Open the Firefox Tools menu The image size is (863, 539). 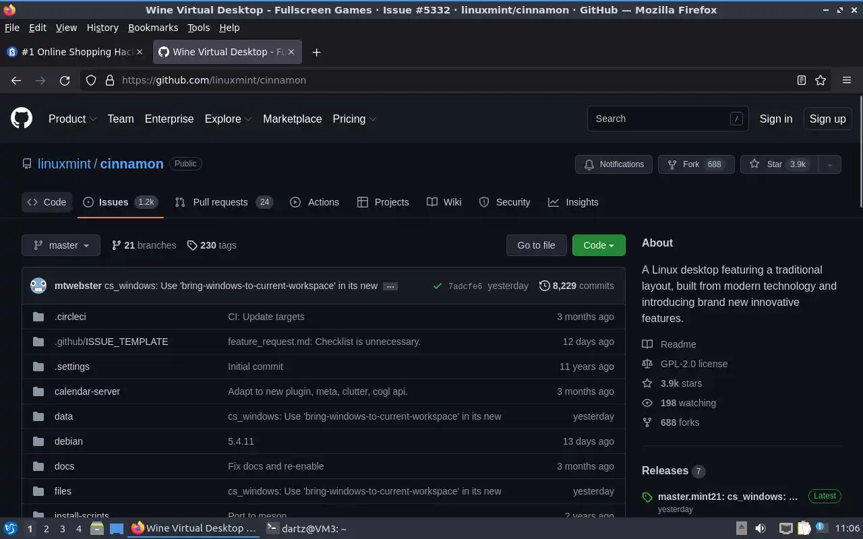coord(198,28)
